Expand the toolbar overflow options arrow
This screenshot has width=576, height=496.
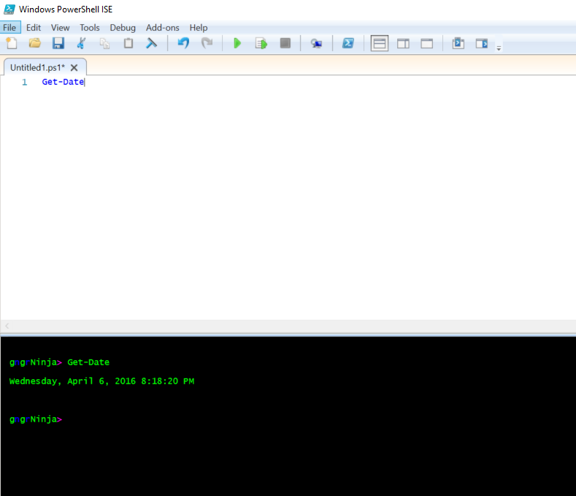point(499,48)
